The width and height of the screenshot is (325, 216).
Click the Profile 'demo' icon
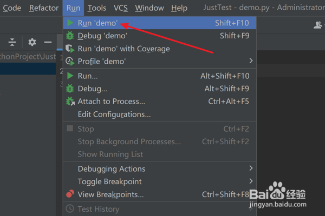[x=69, y=62]
